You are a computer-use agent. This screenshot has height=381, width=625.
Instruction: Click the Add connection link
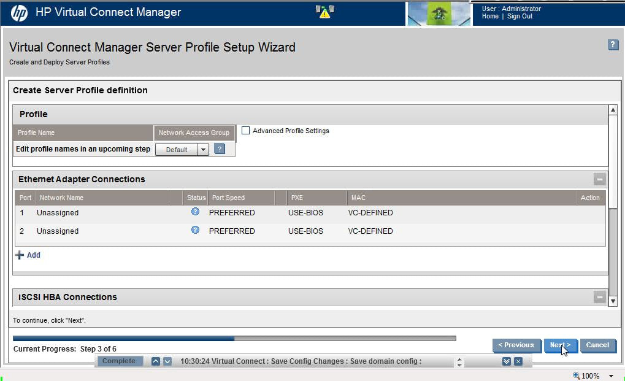pyautogui.click(x=34, y=255)
